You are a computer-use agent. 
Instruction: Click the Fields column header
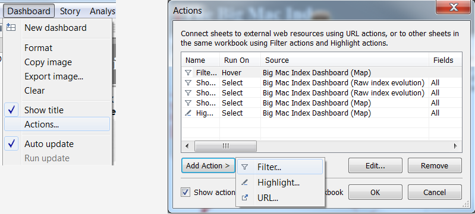click(445, 60)
